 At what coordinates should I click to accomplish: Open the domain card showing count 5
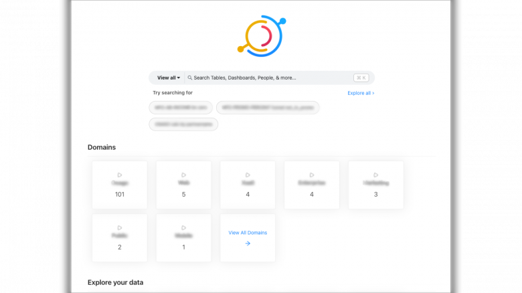(x=184, y=185)
